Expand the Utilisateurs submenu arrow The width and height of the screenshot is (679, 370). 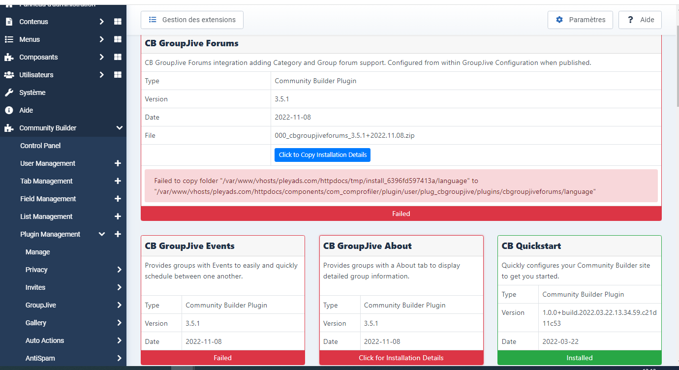[101, 75]
